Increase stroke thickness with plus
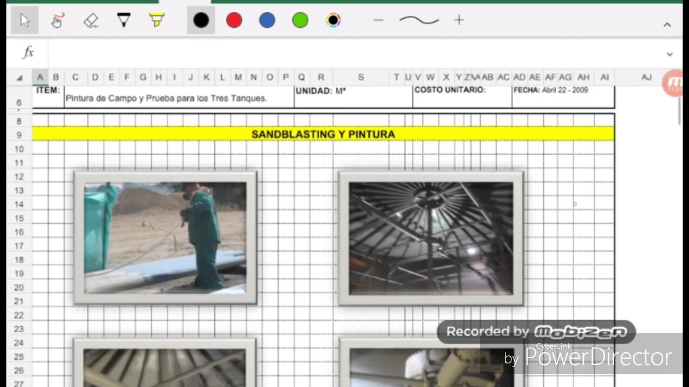 point(459,20)
